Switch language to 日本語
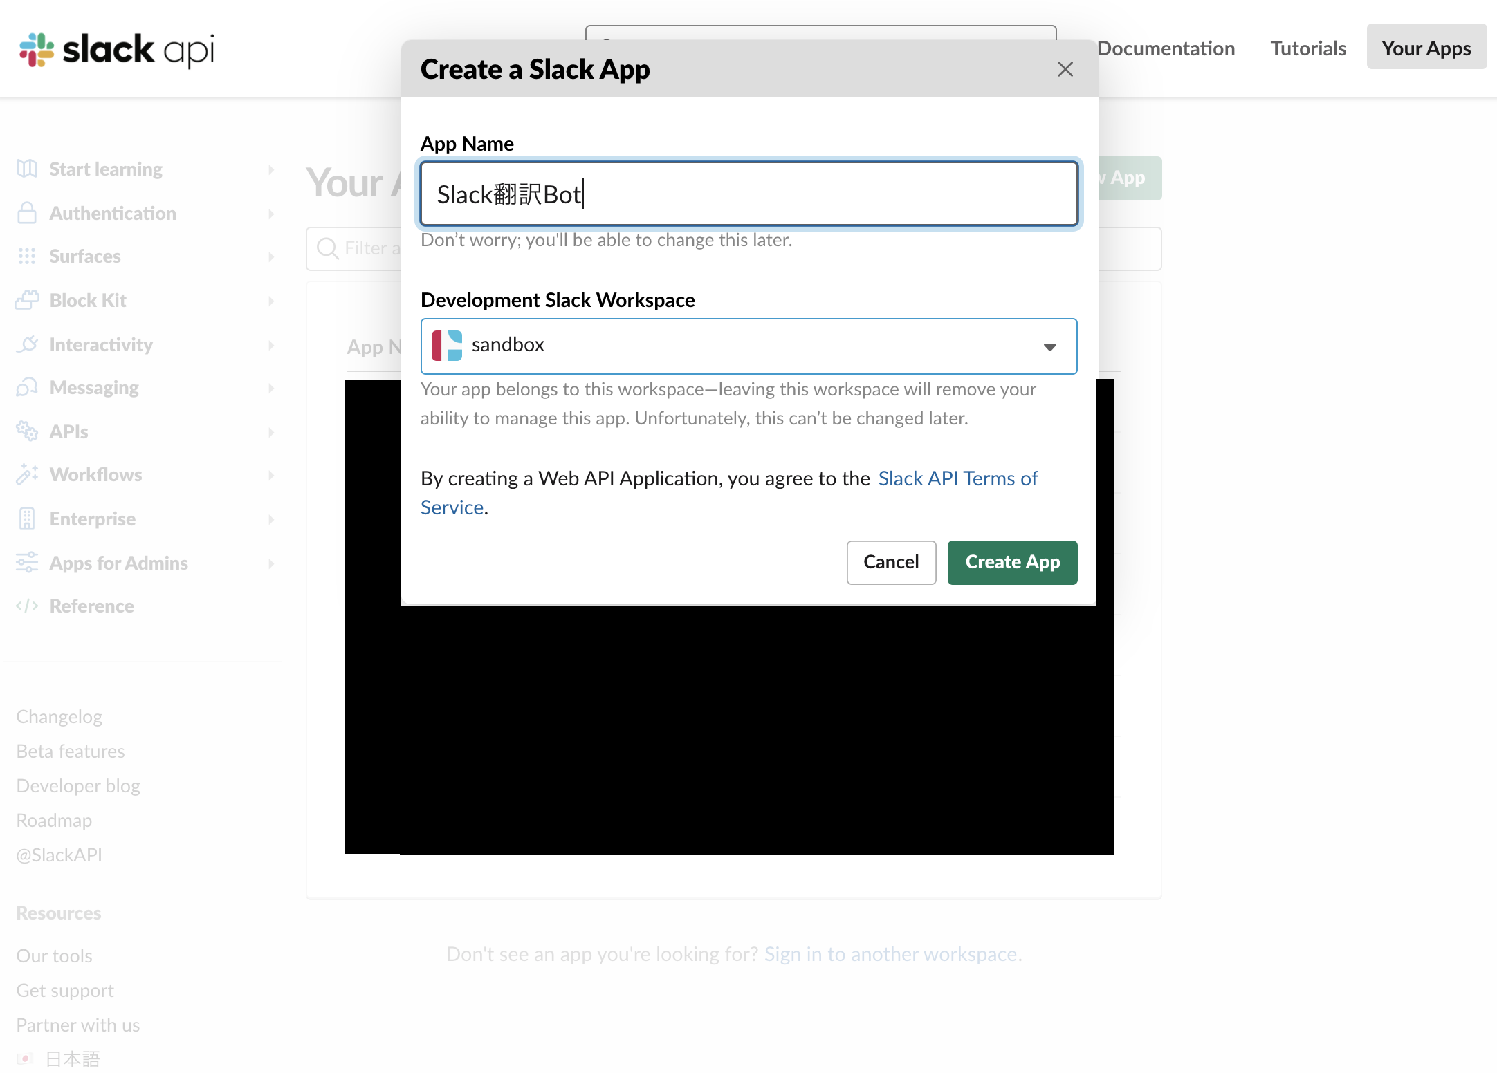The width and height of the screenshot is (1497, 1073). [73, 1058]
